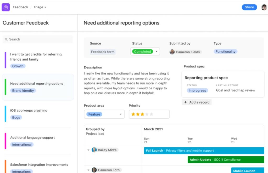
Task: Click the Sun 21 date column
Action: 147,140
